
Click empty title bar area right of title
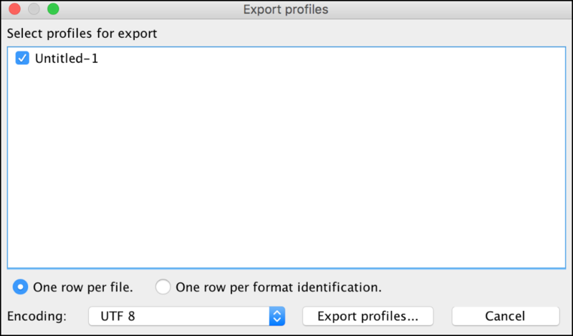[444, 10]
